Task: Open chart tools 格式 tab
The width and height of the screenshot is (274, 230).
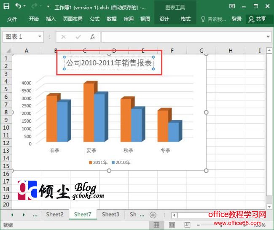Action: (185, 19)
